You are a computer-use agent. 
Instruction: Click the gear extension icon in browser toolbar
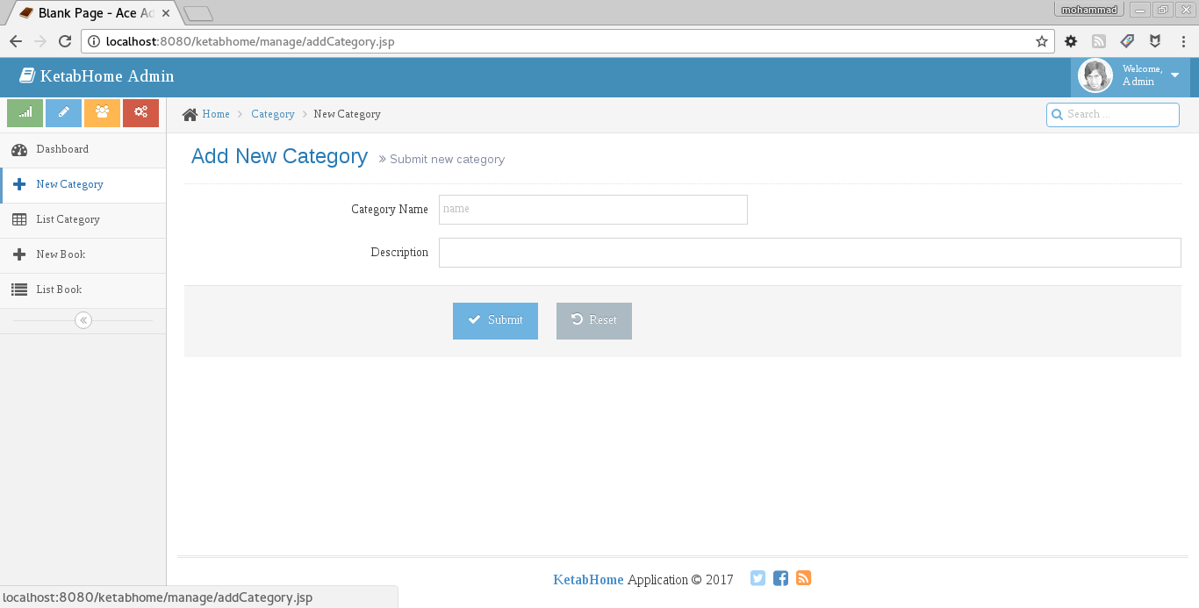(1071, 41)
